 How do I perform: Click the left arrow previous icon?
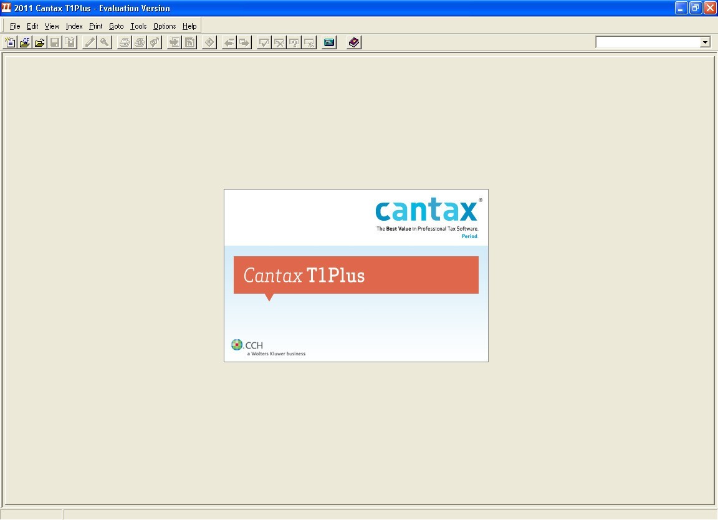pos(229,42)
